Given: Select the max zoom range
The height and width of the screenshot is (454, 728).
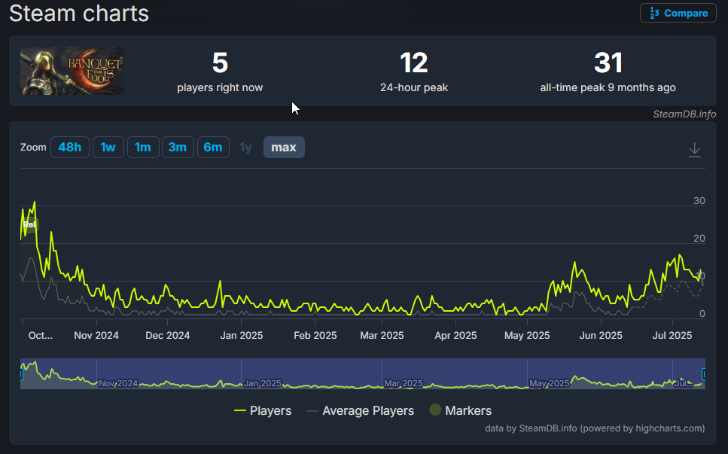Looking at the screenshot, I should [x=284, y=147].
